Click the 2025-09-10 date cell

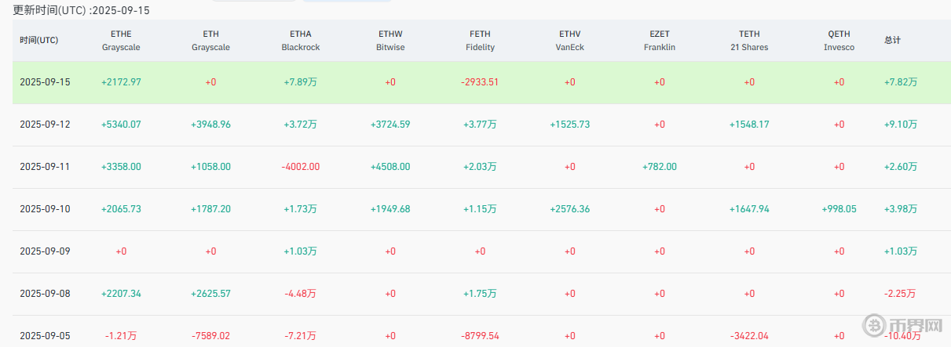point(45,209)
